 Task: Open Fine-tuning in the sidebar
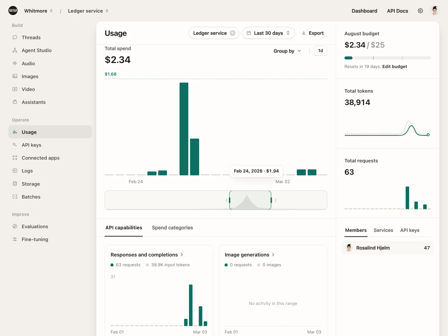coord(50,239)
